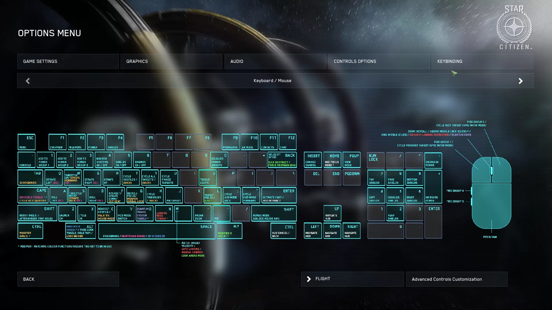Click the TAB Scoreboard key icon

[30, 178]
